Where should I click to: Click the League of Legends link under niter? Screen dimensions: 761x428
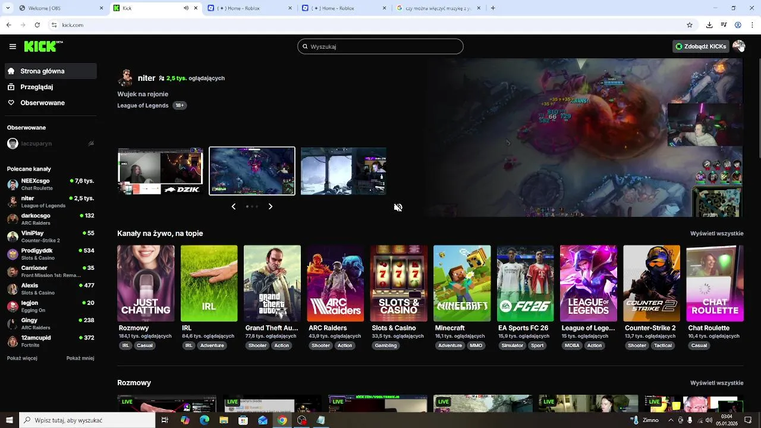coord(143,105)
